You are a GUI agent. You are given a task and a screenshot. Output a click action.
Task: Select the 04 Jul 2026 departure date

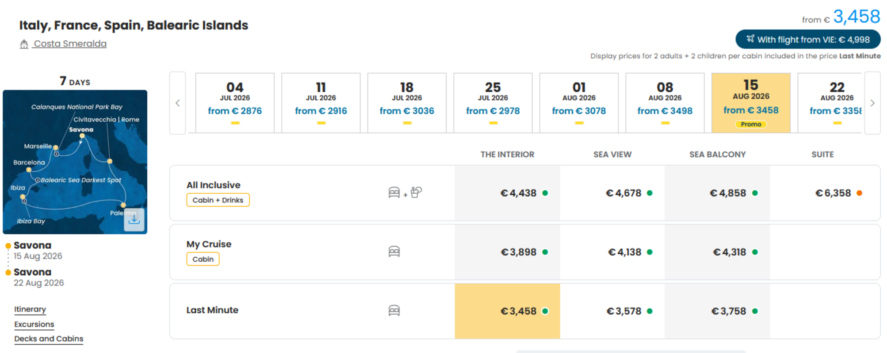point(235,103)
